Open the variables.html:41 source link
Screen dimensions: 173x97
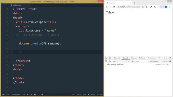(162, 64)
